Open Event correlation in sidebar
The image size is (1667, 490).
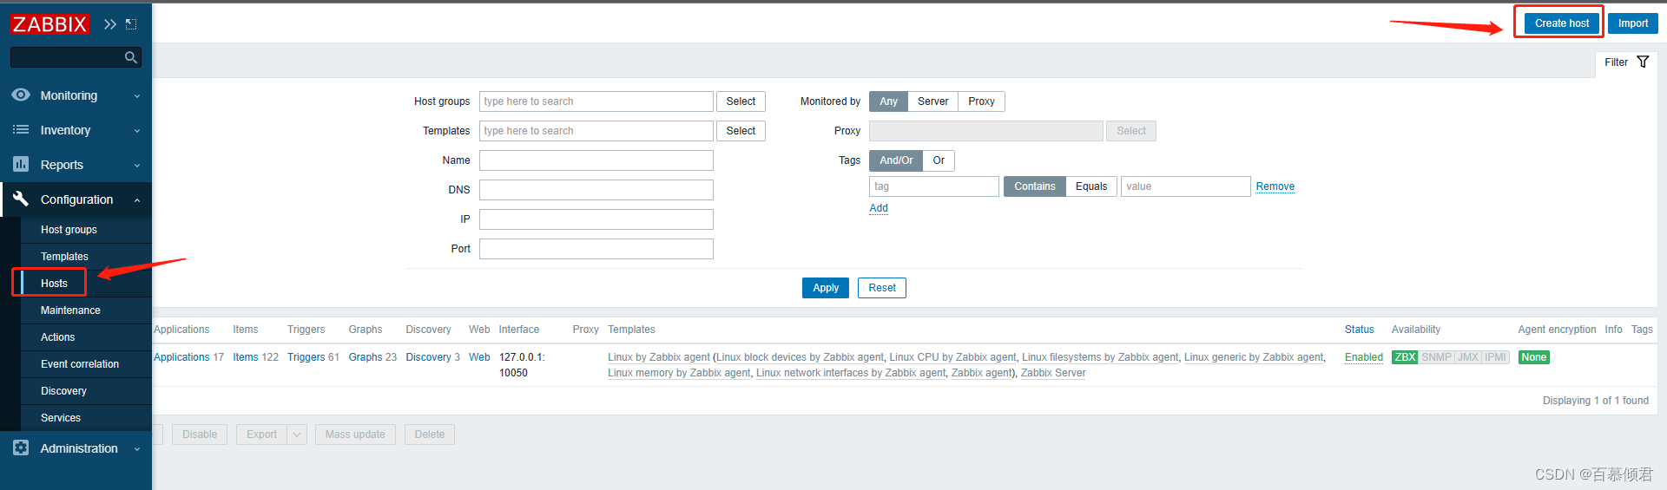(x=80, y=364)
